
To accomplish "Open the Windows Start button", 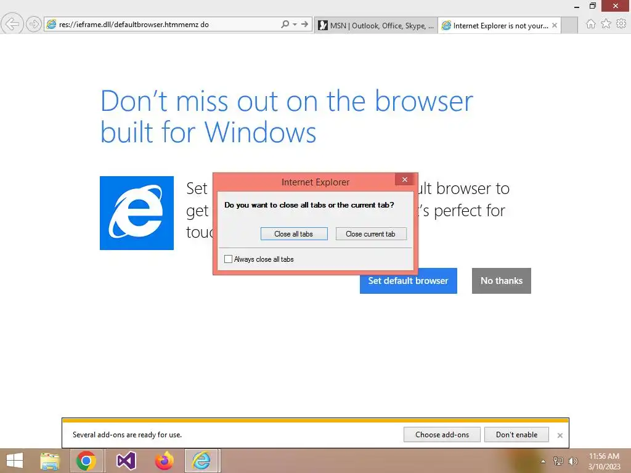I will pyautogui.click(x=15, y=461).
